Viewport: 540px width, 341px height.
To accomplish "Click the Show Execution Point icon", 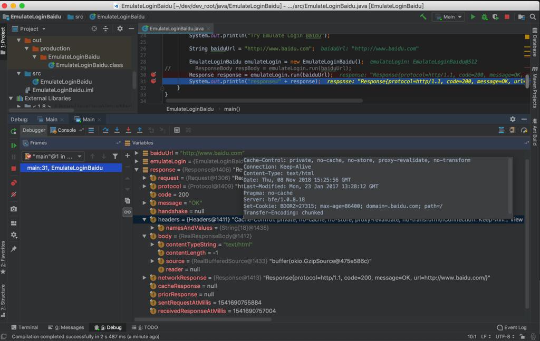I will 91,130.
